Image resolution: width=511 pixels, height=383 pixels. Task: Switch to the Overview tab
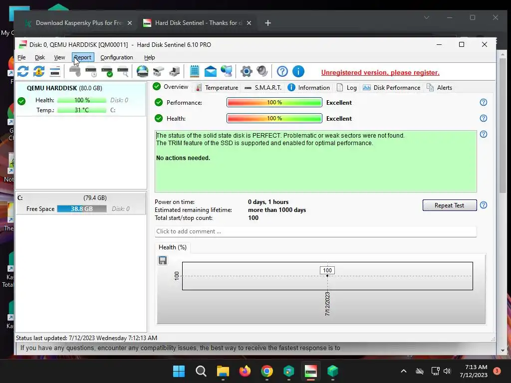[x=171, y=87]
